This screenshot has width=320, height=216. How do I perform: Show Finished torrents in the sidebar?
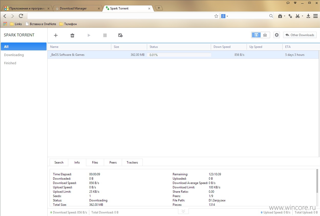pyautogui.click(x=10, y=63)
